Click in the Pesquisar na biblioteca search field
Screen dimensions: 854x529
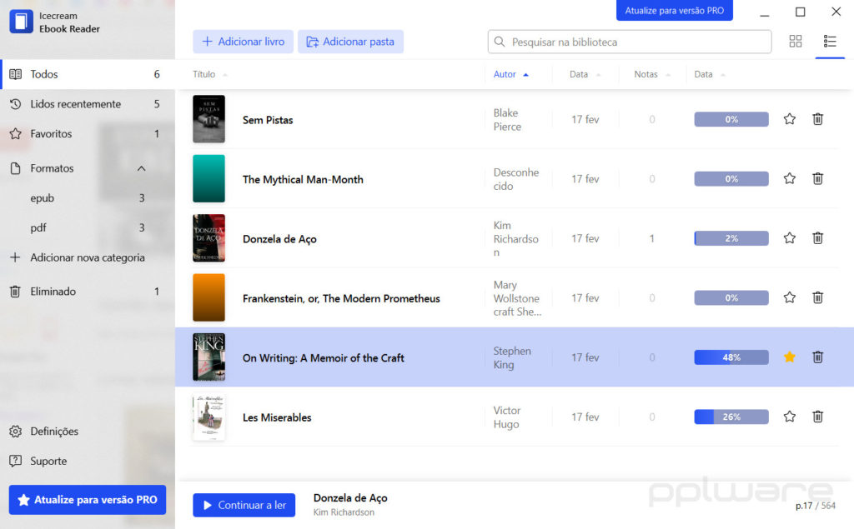(629, 41)
